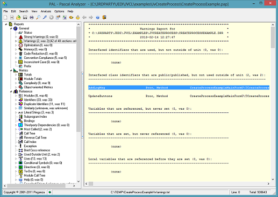278x197 pixels.
Task: Select the Prefix report
Action: (x=27, y=66)
